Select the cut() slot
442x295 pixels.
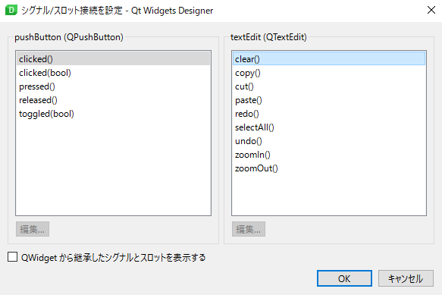(329, 86)
